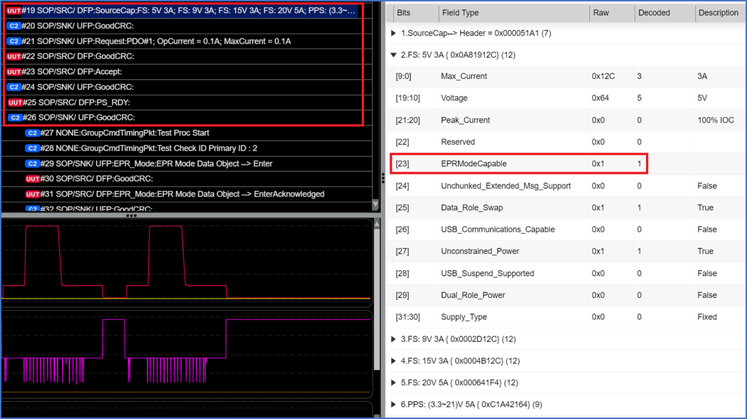Click UUT badge on packet #31 EnterAcknowledged

(x=33, y=195)
